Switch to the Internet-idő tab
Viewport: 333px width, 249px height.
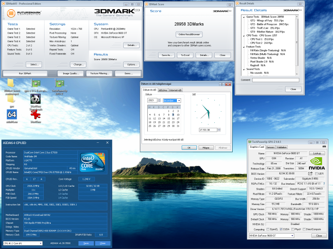point(175,90)
